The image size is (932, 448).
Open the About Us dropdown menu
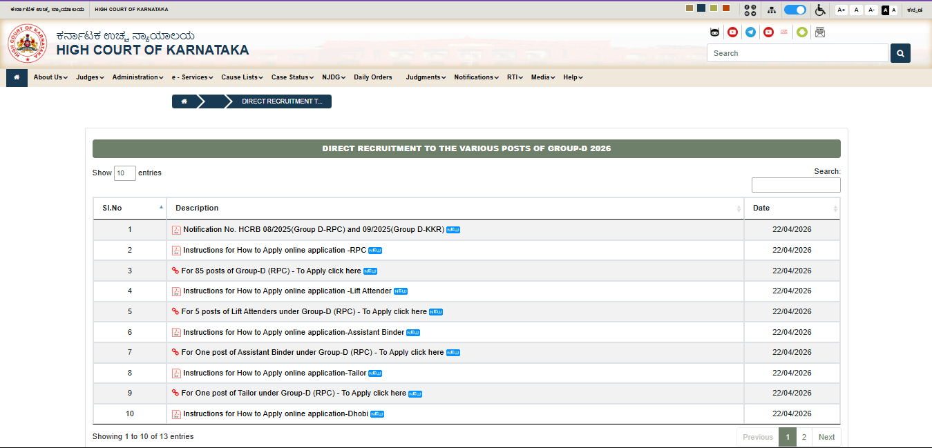click(x=49, y=77)
